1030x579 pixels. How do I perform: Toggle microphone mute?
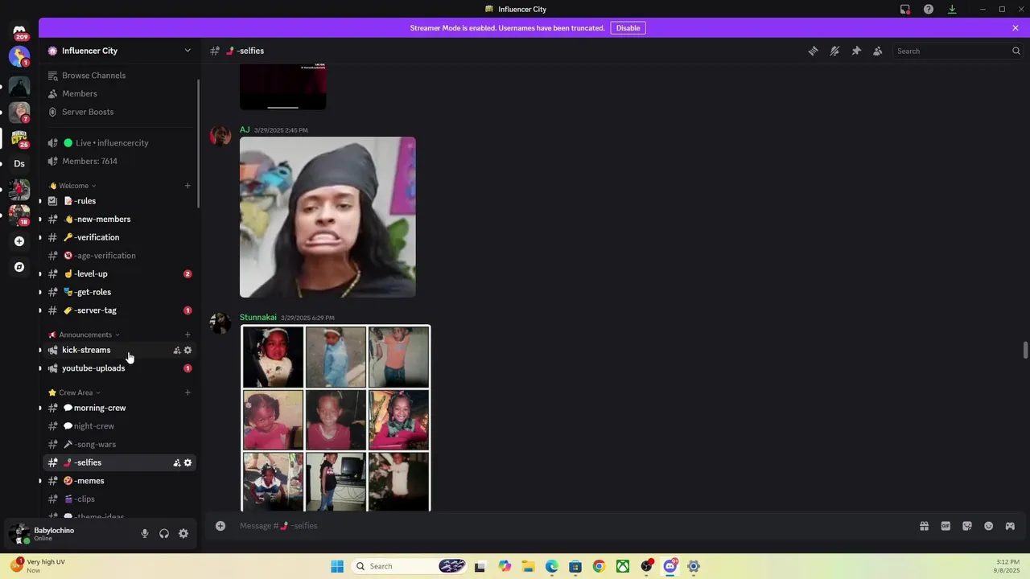[145, 534]
